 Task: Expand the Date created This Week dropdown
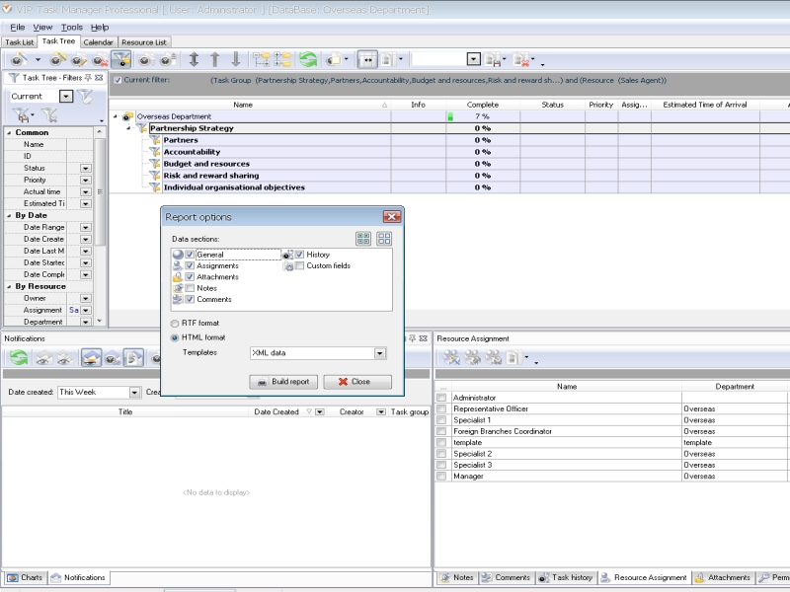tap(133, 392)
